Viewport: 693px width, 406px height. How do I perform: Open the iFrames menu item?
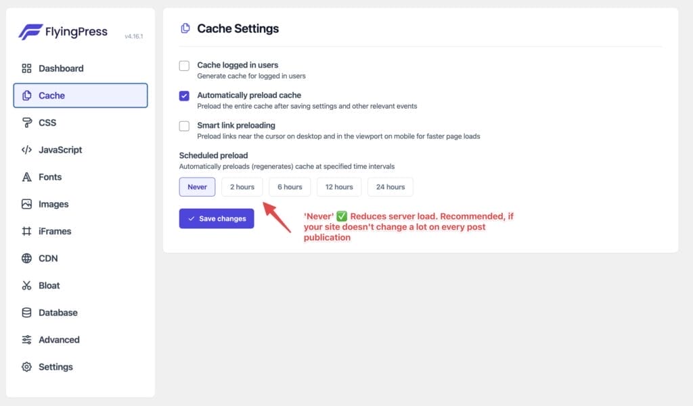click(x=55, y=231)
